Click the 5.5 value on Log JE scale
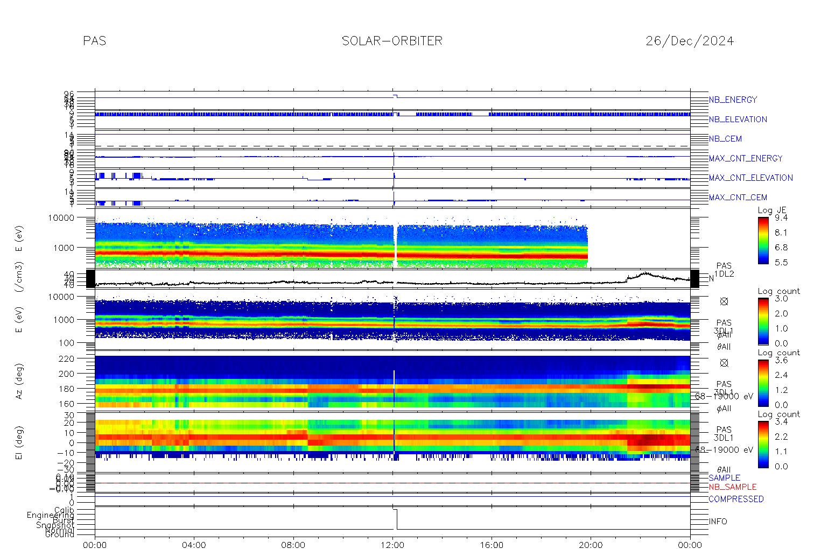 click(x=781, y=263)
